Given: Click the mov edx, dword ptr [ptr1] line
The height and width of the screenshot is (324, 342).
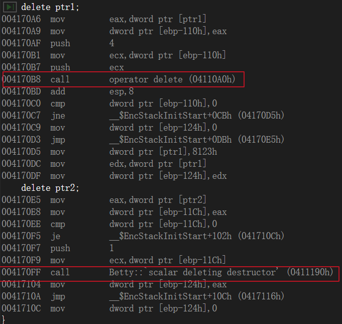Looking at the screenshot, I should pyautogui.click(x=104, y=164).
